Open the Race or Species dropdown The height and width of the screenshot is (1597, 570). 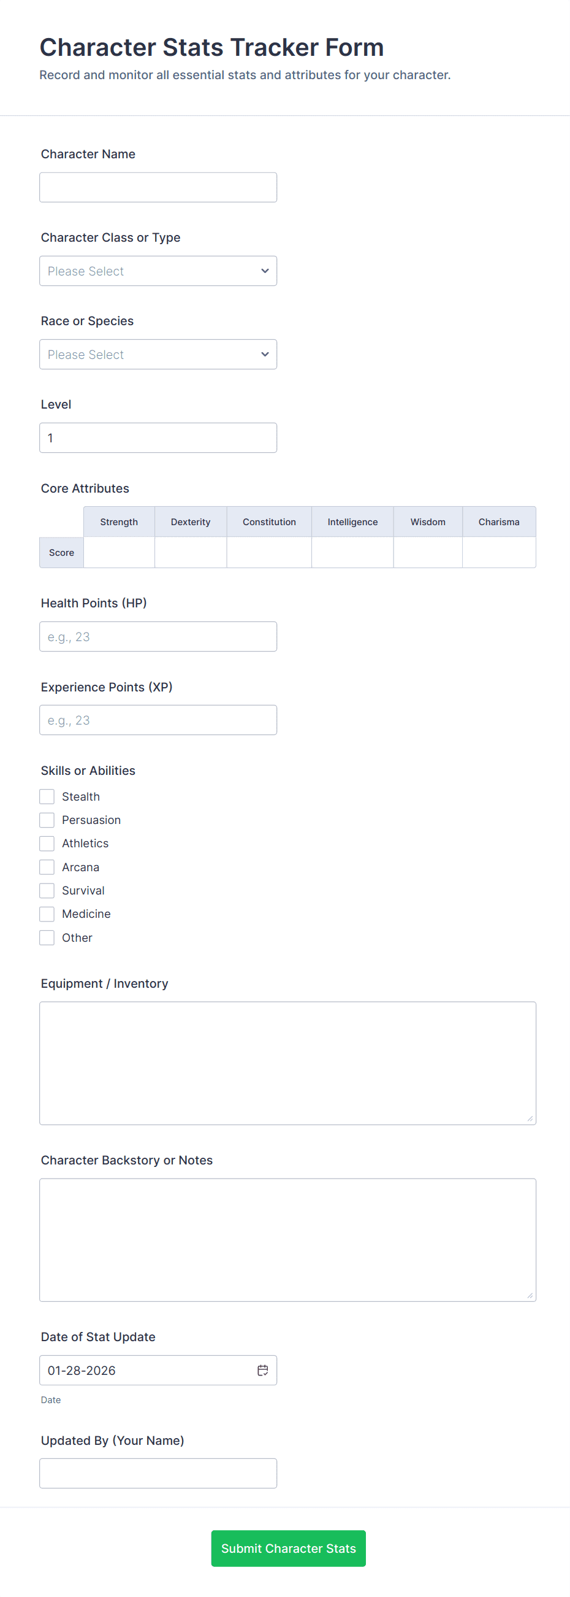[158, 354]
